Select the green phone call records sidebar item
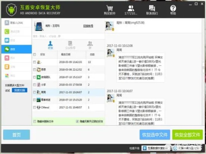Screen dimensions: 206x154 click(x=16, y=32)
